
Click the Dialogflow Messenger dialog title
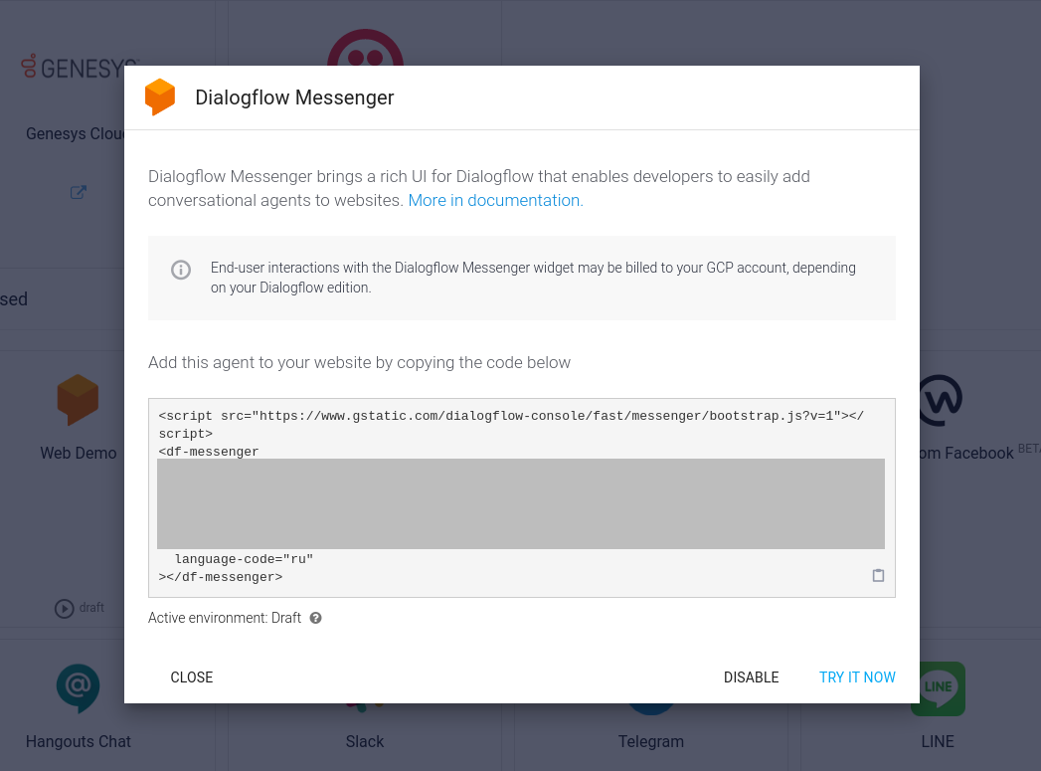(x=294, y=97)
